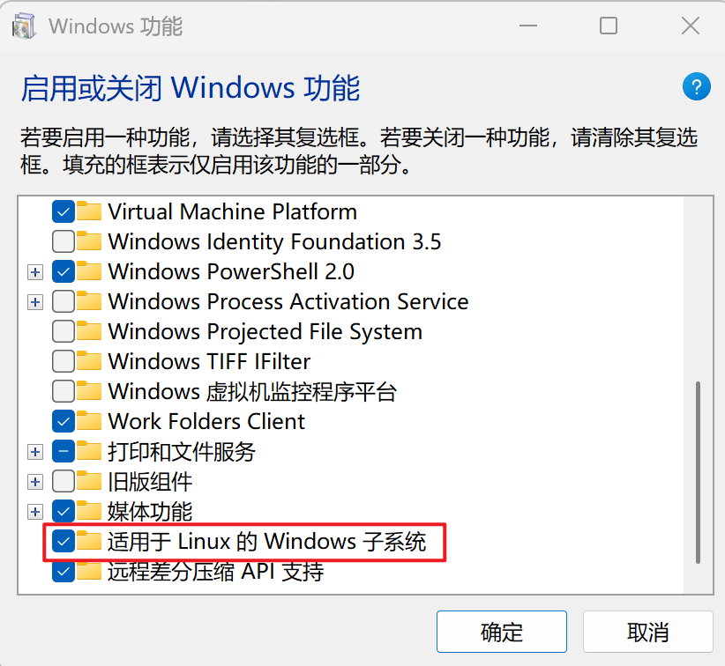Expand Windows Process Activation Service tree
Viewport: 725px width, 666px height.
[35, 302]
